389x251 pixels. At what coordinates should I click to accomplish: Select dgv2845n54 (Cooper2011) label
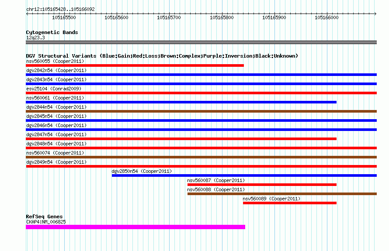tap(56, 116)
